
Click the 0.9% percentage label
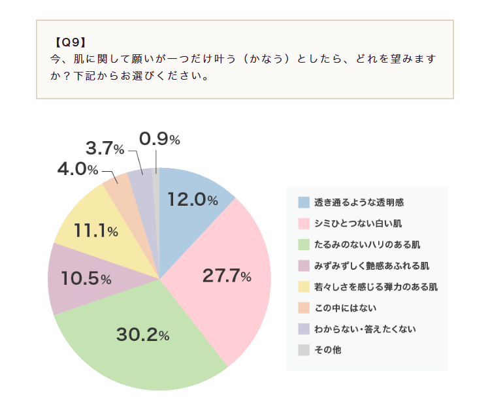159,139
